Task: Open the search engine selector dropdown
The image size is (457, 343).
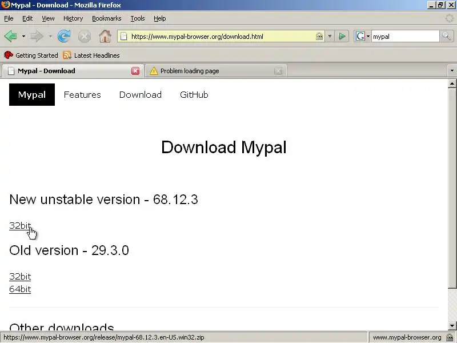Action: [368, 37]
